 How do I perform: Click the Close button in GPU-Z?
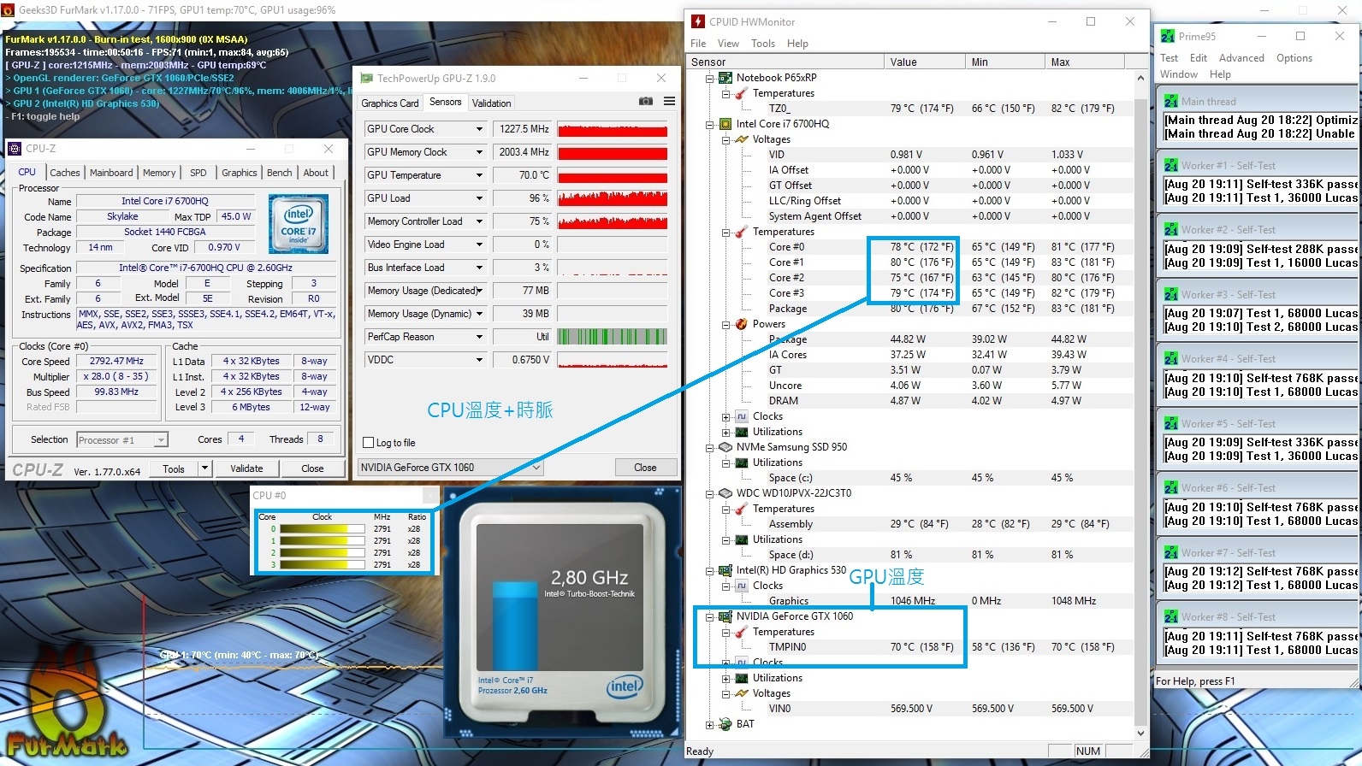tap(645, 468)
